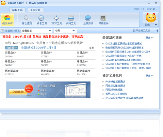The image size is (163, 137).
Task: Click the 历史最高PV value 6341506
Action: click(x=81, y=74)
